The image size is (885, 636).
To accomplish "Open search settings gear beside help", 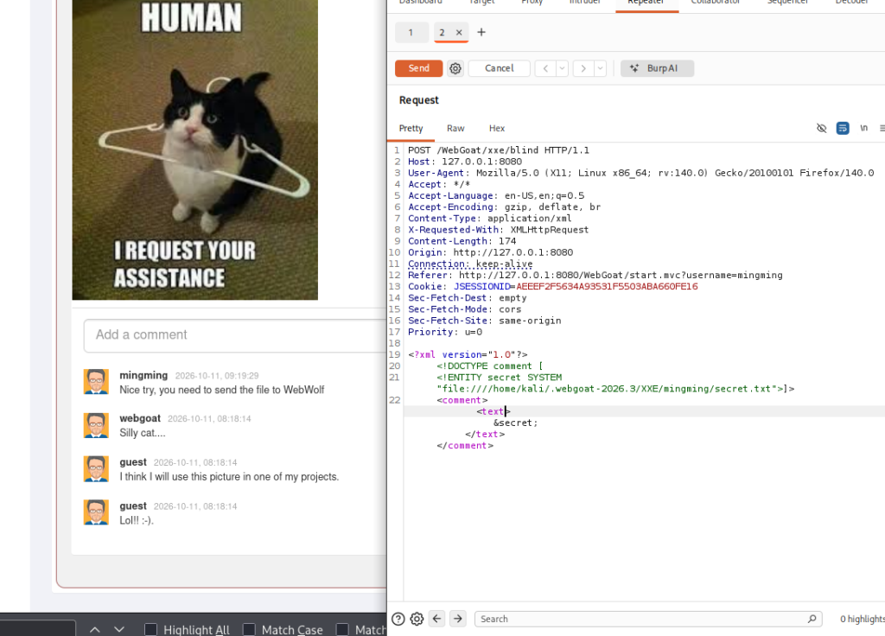I will 417,619.
